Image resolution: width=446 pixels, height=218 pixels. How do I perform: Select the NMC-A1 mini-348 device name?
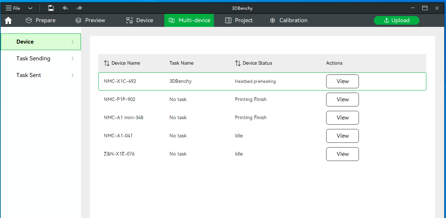(124, 118)
